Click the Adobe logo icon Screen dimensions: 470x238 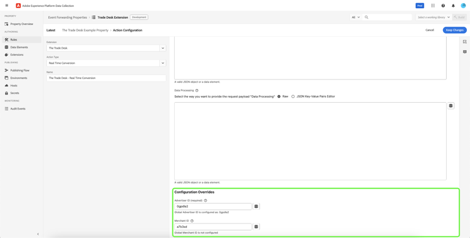(18, 6)
